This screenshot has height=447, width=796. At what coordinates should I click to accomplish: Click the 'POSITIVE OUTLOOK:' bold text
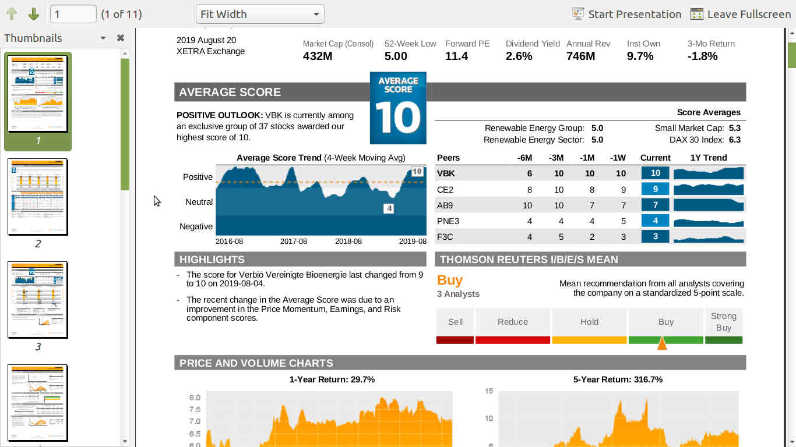click(220, 115)
